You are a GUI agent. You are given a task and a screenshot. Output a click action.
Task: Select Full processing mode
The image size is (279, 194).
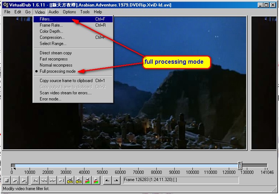[x=73, y=71]
